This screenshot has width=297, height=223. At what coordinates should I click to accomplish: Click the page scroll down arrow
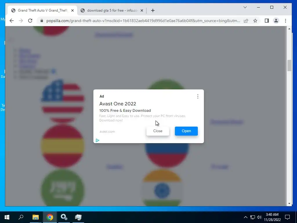pyautogui.click(x=289, y=204)
